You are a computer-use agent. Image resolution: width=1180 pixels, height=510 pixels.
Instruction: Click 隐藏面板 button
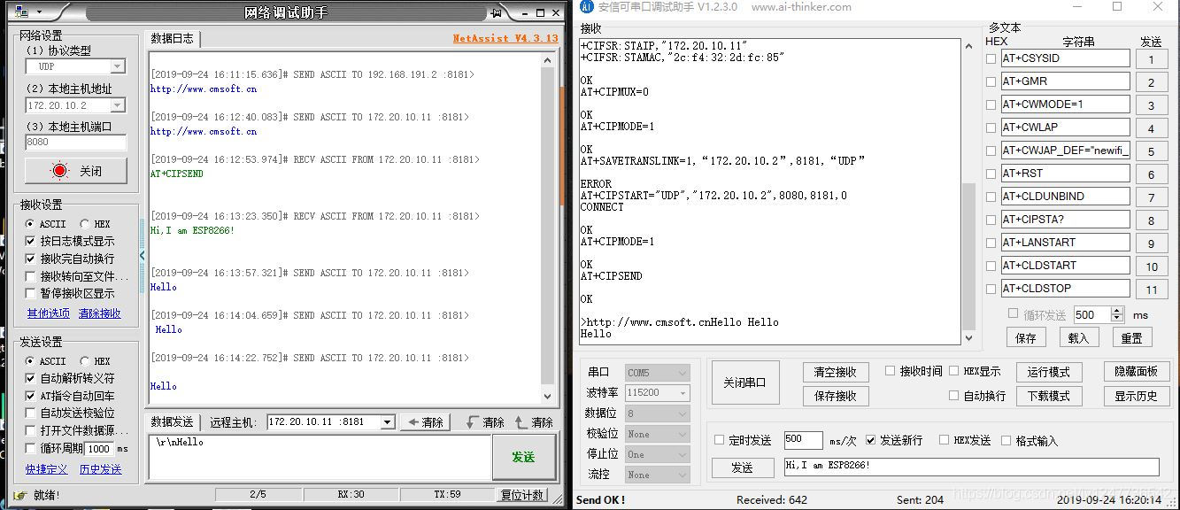pyautogui.click(x=1136, y=372)
